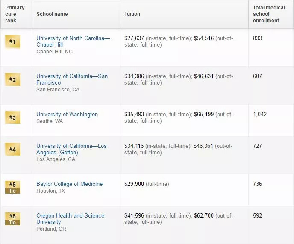Click the #2 gold rank badge
Image resolution: width=294 pixels, height=244 pixels.
pyautogui.click(x=12, y=79)
